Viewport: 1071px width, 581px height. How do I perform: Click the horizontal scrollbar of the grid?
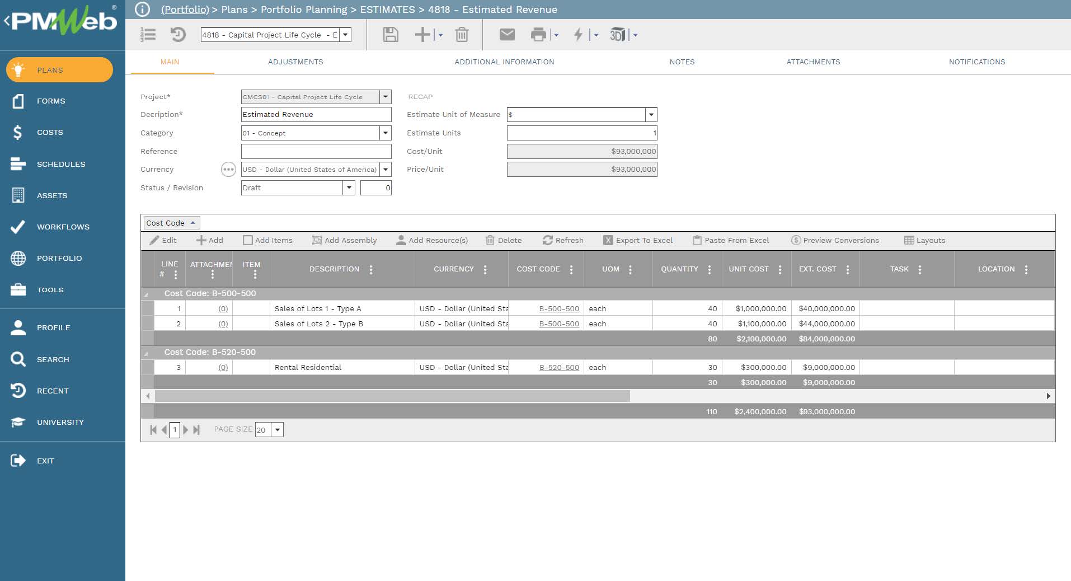392,396
